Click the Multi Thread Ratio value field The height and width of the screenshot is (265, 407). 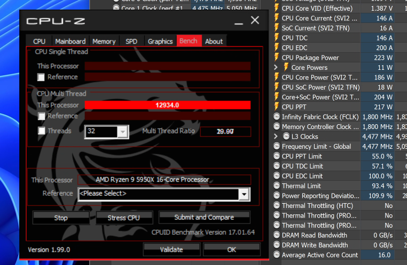pos(225,132)
